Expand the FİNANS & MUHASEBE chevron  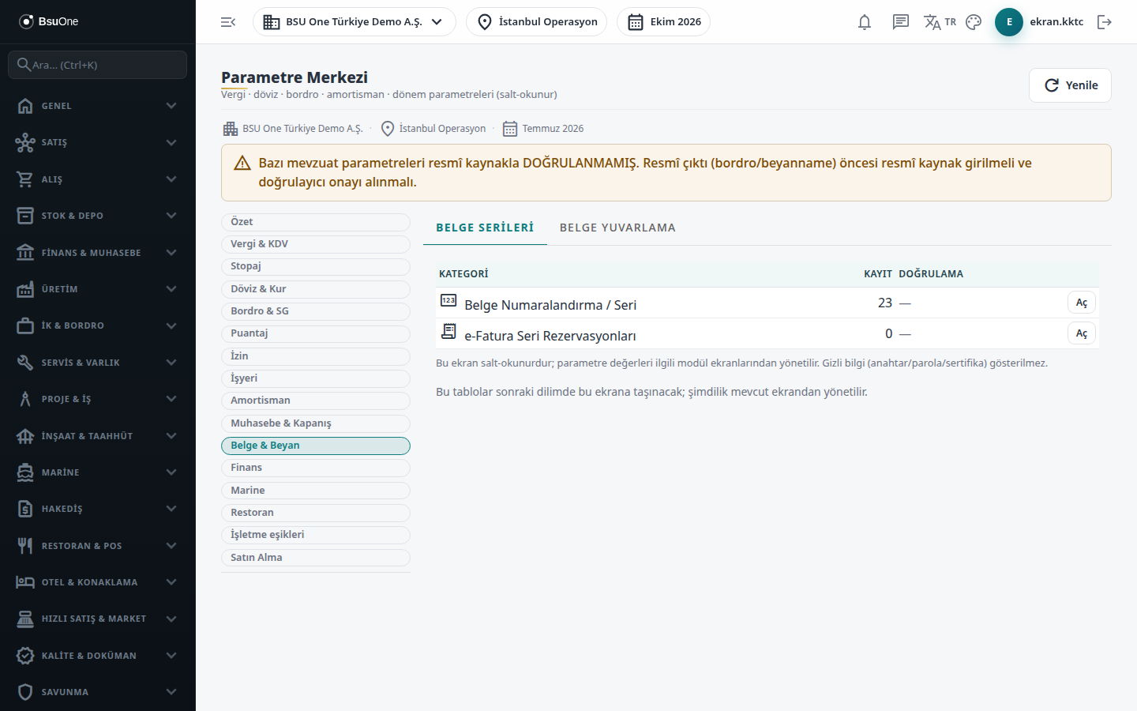pyautogui.click(x=171, y=253)
